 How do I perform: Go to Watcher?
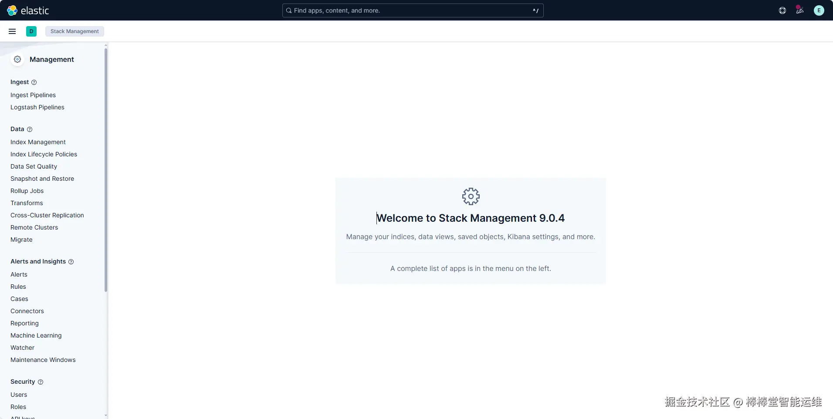tap(22, 348)
